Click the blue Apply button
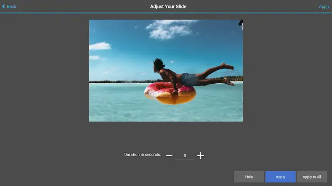 pos(280,177)
